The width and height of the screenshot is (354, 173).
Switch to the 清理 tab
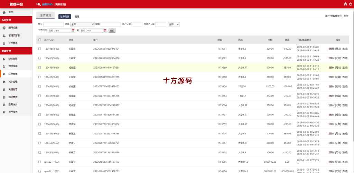pos(77,17)
